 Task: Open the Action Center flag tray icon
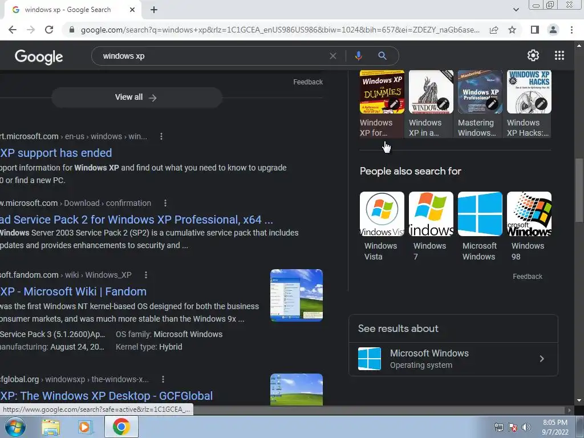[513, 428]
